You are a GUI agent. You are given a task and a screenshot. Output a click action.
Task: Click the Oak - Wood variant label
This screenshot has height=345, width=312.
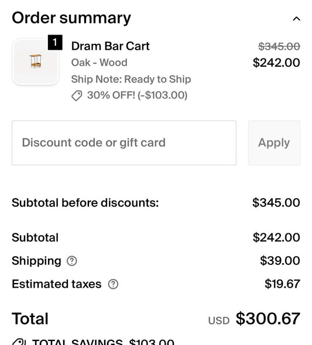coord(100,63)
